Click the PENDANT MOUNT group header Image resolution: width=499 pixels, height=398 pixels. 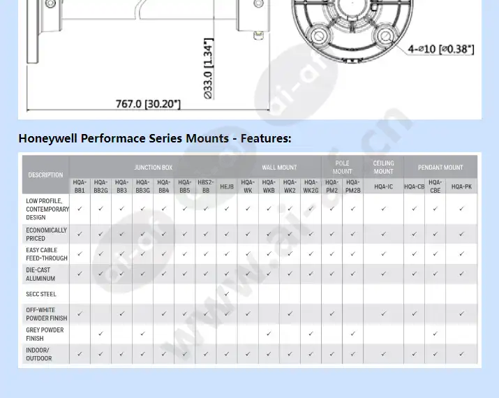pos(440,167)
